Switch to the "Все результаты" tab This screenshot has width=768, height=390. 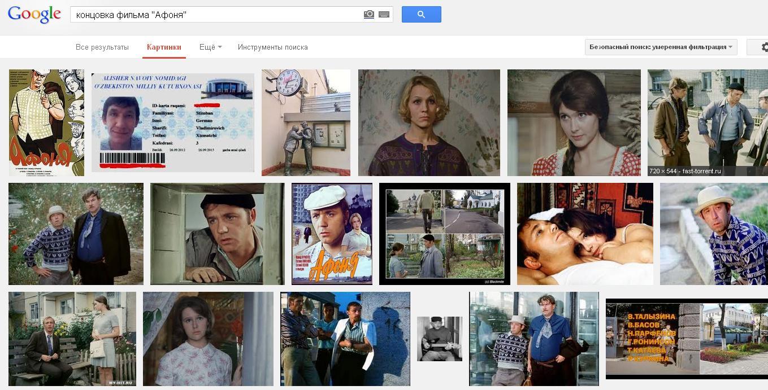[102, 47]
